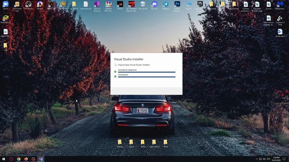Open the BlueStacks X desktop shortcut
The image size is (289, 162).
pyautogui.click(x=5, y=19)
